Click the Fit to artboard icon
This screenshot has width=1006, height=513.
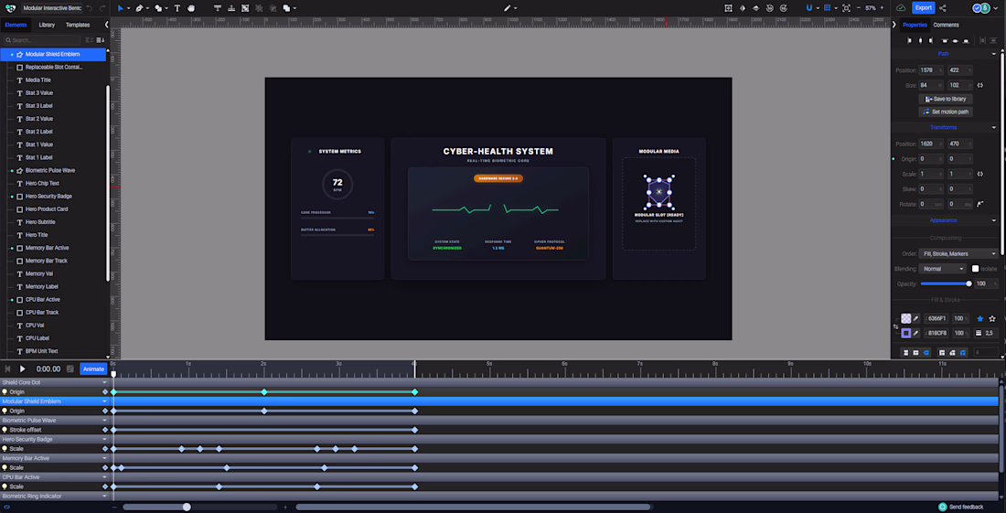tap(728, 8)
